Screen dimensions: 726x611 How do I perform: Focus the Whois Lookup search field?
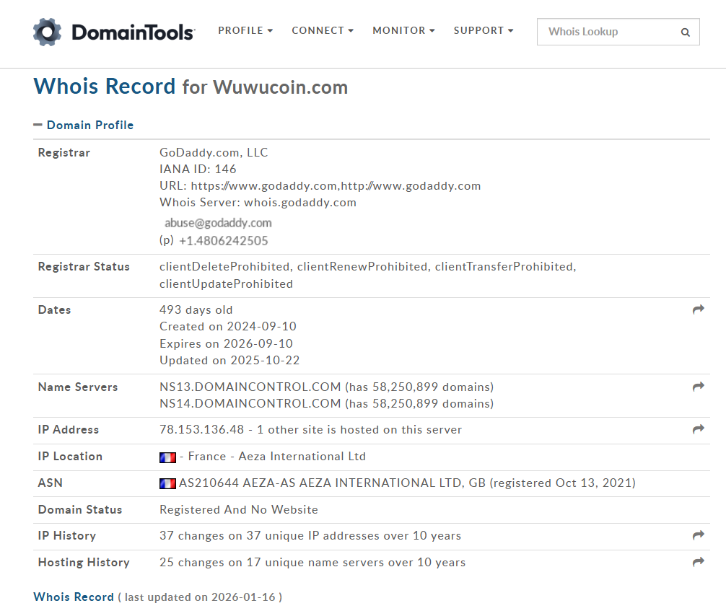[x=610, y=32]
